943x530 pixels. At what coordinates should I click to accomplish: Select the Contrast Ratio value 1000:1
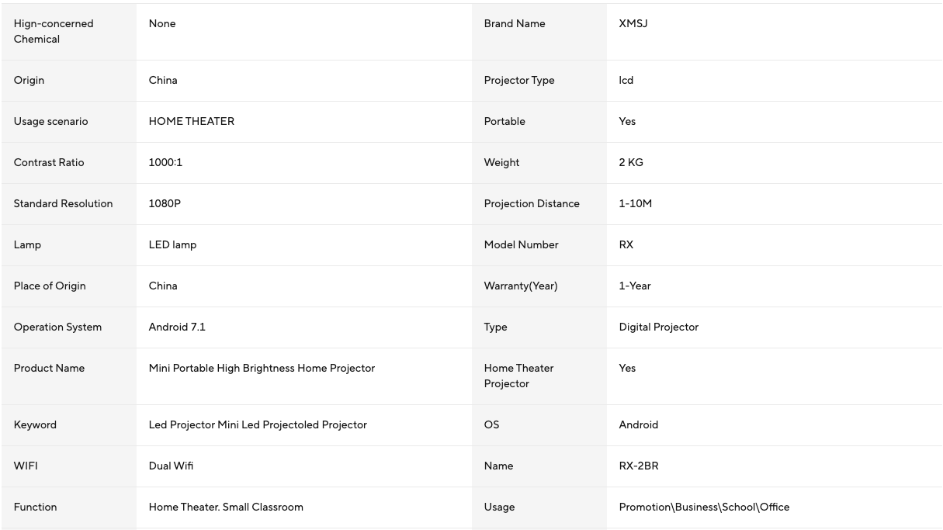click(165, 162)
